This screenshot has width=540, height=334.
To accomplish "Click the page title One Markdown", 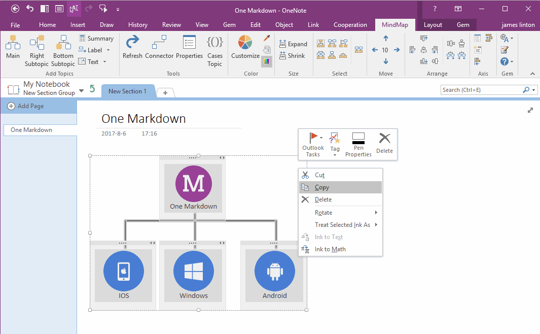I will [x=143, y=119].
